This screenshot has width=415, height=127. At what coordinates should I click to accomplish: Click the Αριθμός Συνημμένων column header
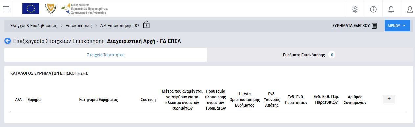(x=355, y=99)
